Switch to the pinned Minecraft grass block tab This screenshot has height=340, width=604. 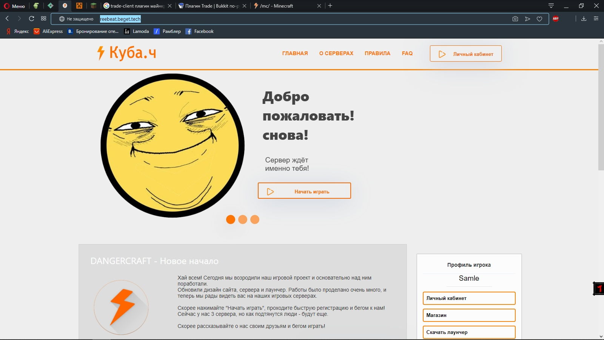pos(93,6)
